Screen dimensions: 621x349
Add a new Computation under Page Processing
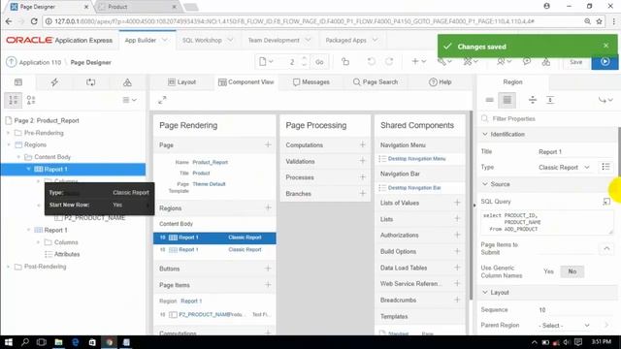tap(362, 144)
